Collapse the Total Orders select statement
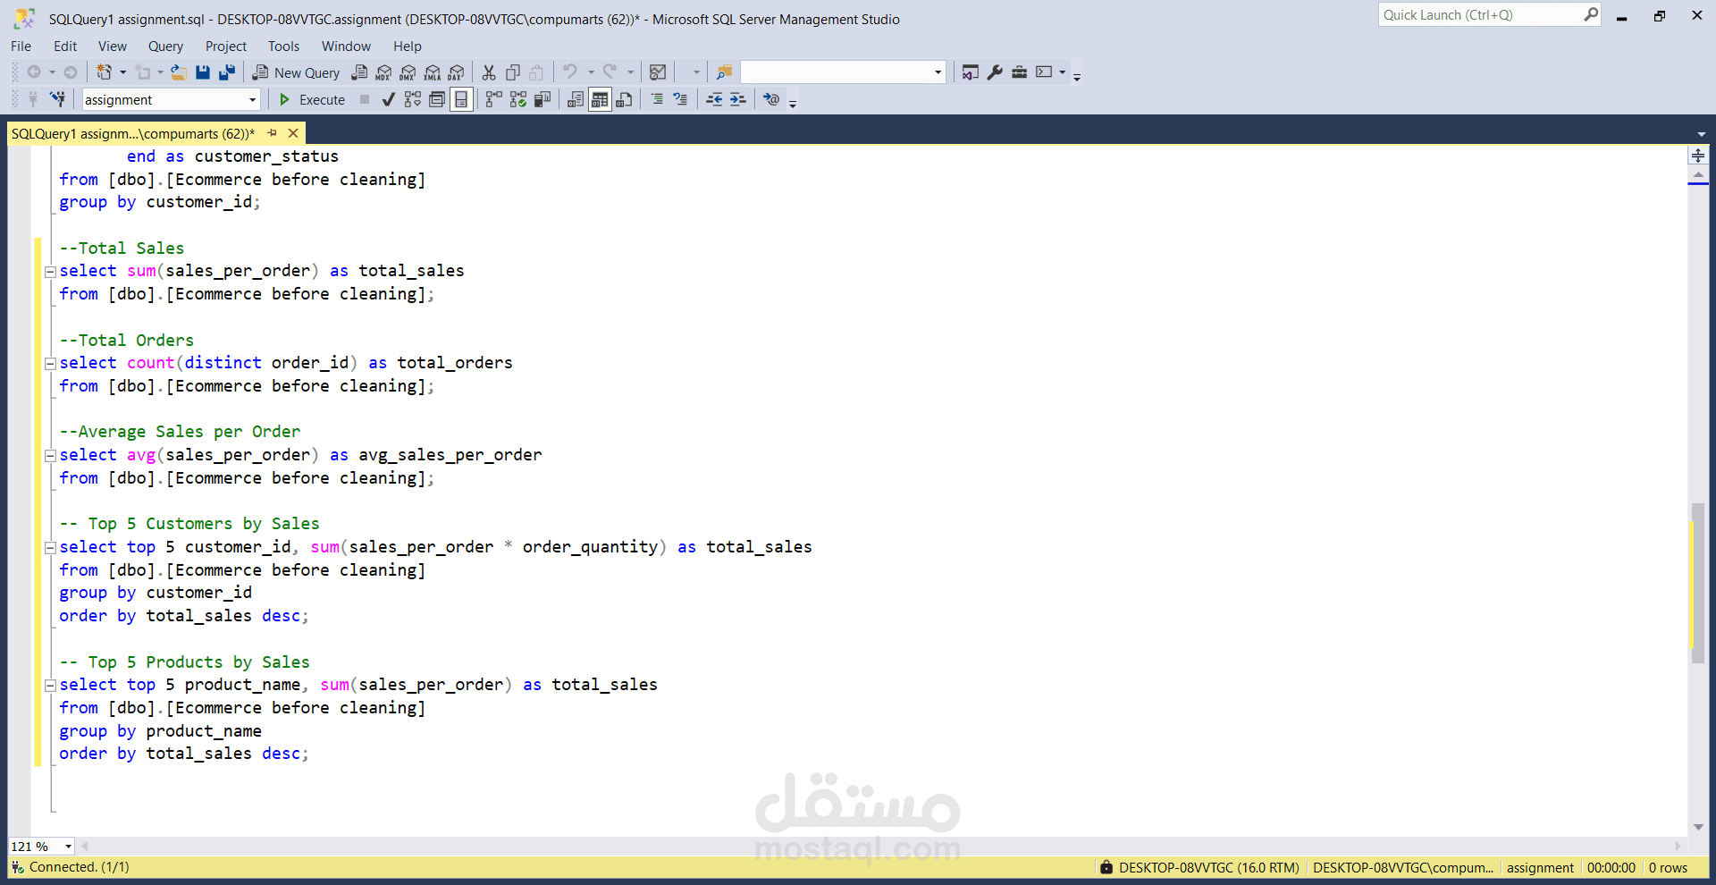This screenshot has width=1716, height=885. click(x=50, y=364)
